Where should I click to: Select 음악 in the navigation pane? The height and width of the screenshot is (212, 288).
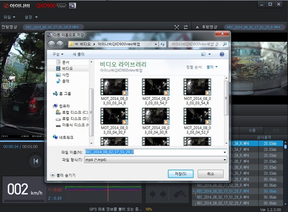tap(63, 81)
